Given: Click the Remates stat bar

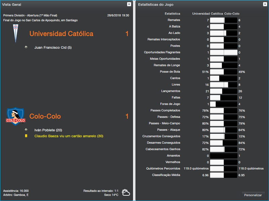Looking at the screenshot, I should coord(224,20).
